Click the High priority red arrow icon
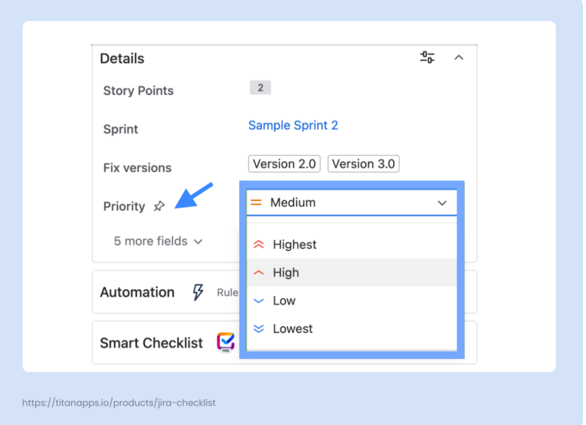586x425 pixels. [x=258, y=273]
